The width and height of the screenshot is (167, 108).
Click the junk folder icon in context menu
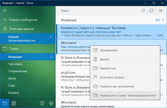pyautogui.click(x=95, y=95)
